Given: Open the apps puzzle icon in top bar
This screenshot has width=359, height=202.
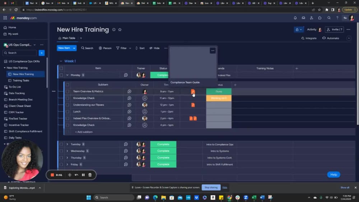Looking at the screenshot, I should [x=320, y=18].
